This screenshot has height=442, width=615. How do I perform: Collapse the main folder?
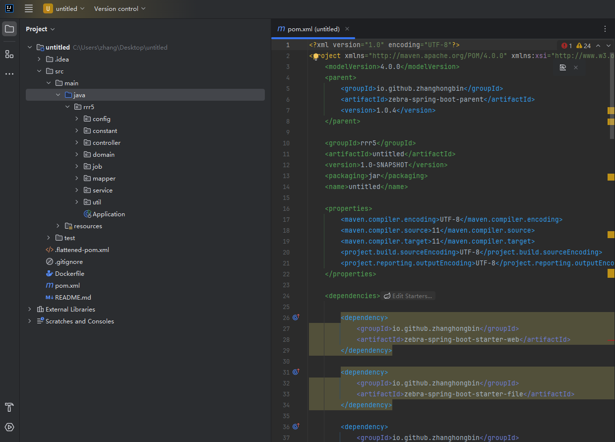(x=49, y=83)
